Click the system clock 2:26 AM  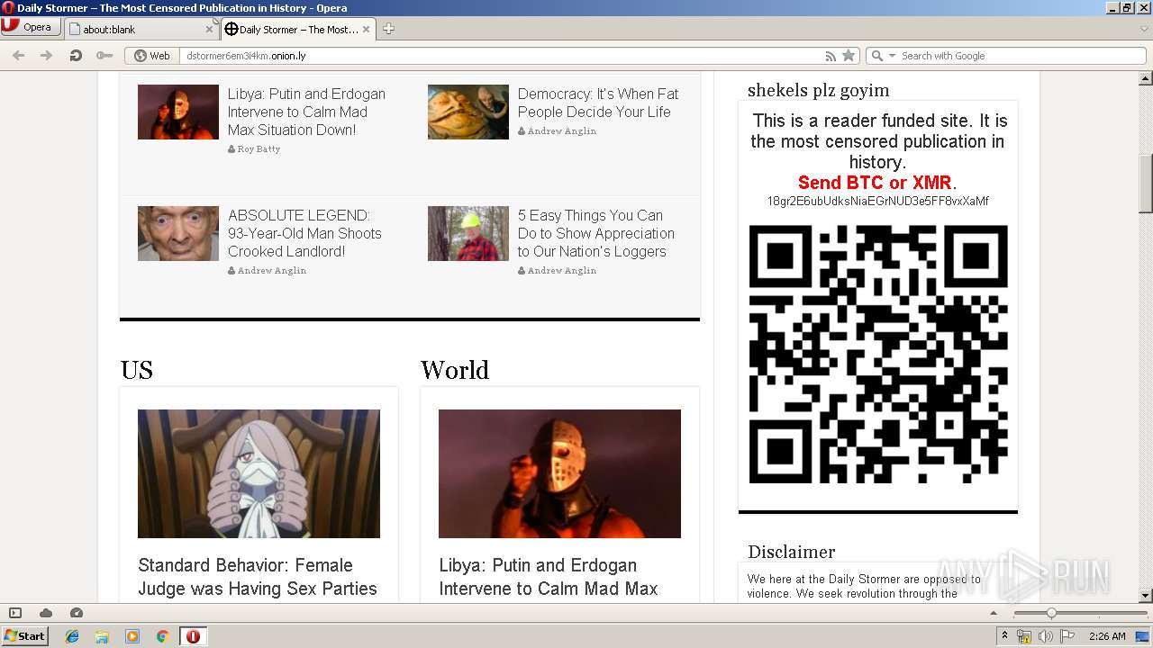point(1107,636)
